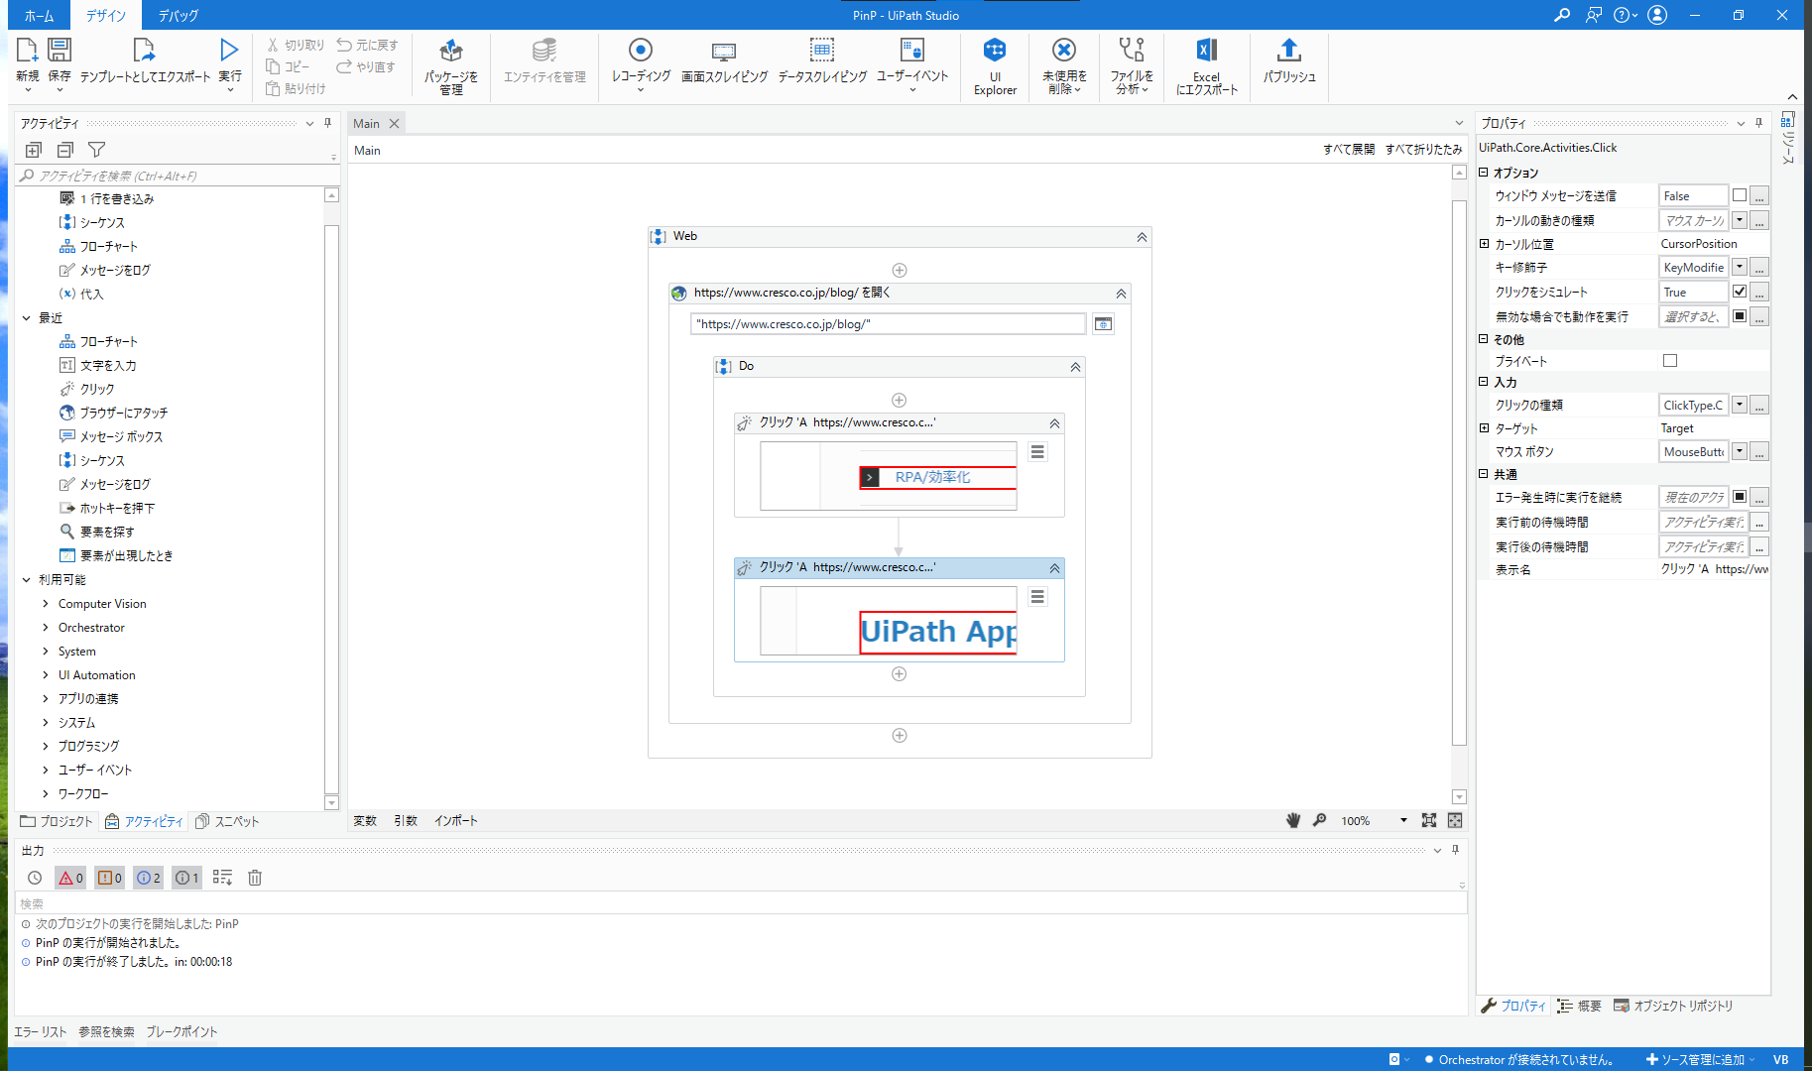
Task: Run the workflow with 実行 button
Action: pos(229,50)
